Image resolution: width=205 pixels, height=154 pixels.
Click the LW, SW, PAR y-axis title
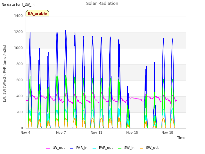(4, 73)
